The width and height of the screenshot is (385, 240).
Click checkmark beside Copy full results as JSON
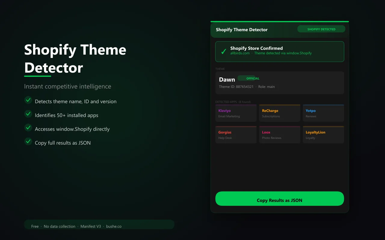(x=28, y=141)
